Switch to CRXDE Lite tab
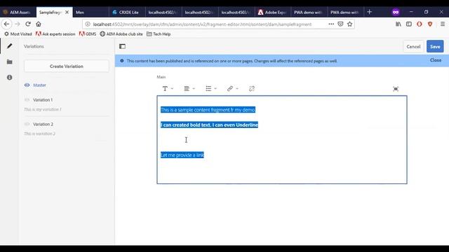Image resolution: width=449 pixels, height=252 pixels. (126, 13)
